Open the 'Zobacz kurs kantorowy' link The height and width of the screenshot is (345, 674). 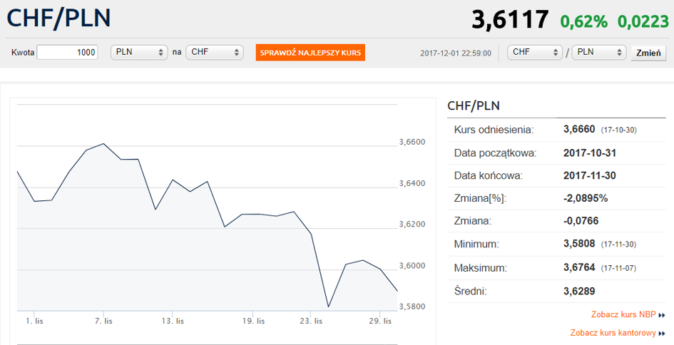(x=613, y=333)
